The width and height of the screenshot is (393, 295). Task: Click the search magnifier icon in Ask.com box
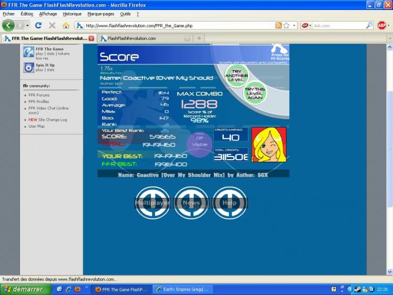click(x=369, y=25)
